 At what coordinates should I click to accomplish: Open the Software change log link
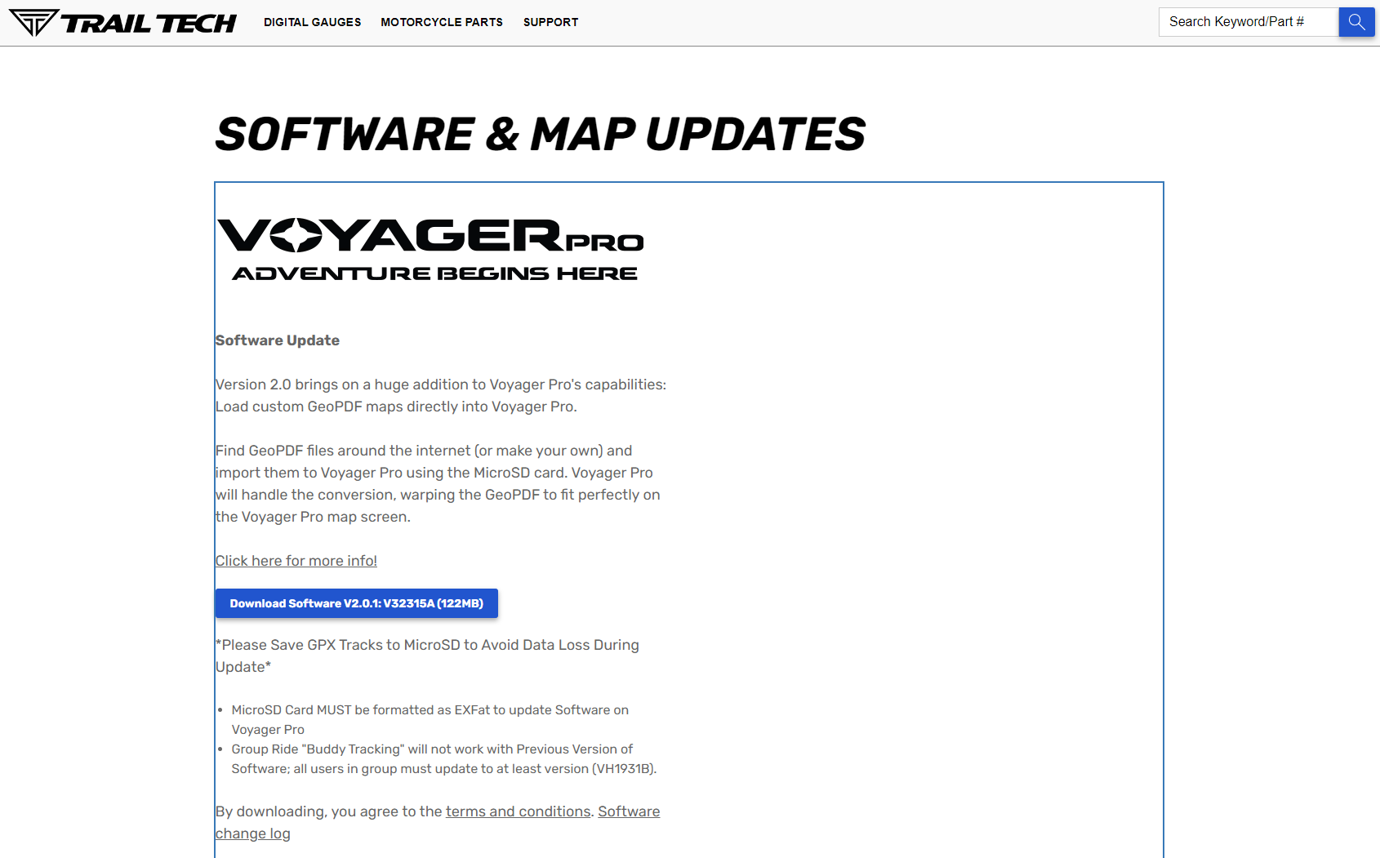tap(438, 822)
